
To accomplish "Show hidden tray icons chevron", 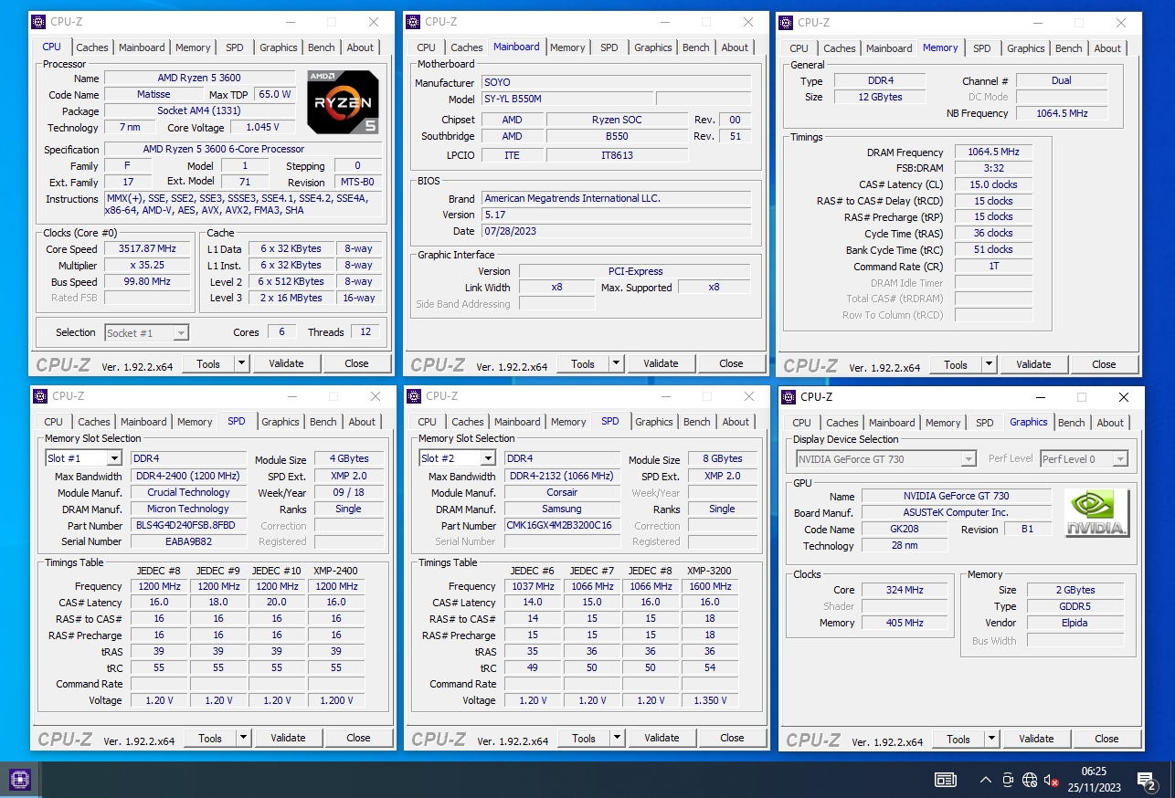I will point(985,780).
